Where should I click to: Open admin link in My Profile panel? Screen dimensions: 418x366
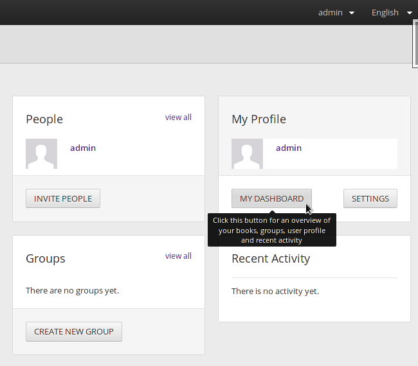pos(289,148)
